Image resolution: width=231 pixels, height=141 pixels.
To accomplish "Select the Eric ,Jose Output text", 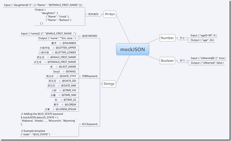I will tap(57, 38).
